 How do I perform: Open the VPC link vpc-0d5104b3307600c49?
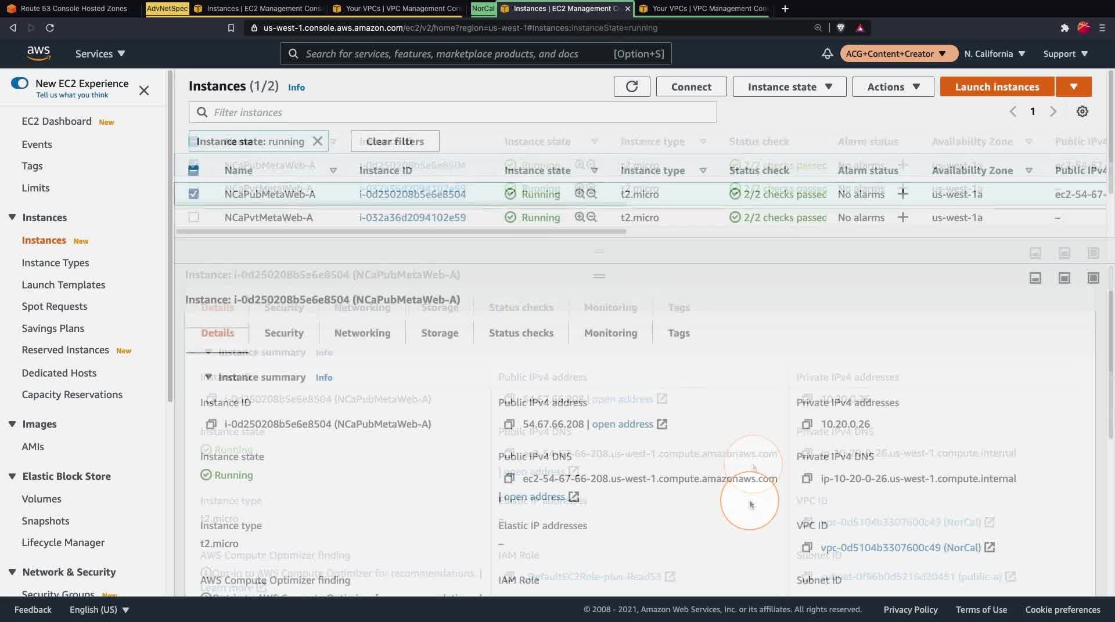[901, 547]
